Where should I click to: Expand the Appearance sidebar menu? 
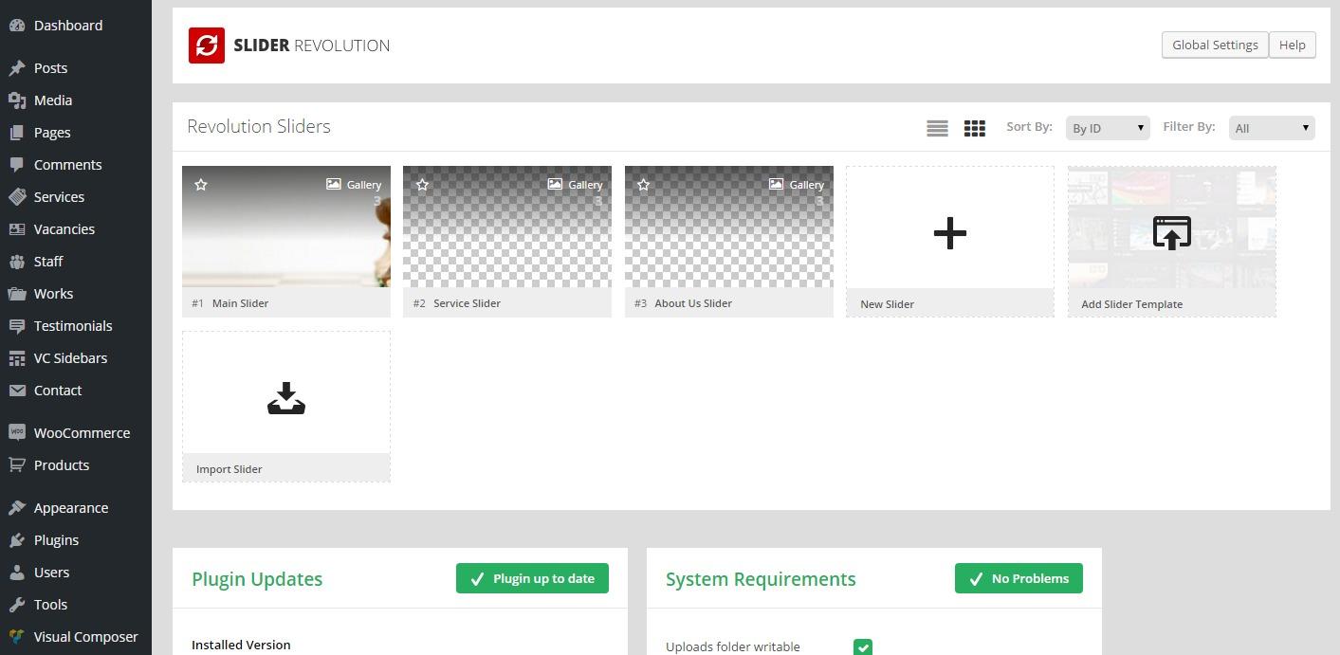[x=70, y=507]
